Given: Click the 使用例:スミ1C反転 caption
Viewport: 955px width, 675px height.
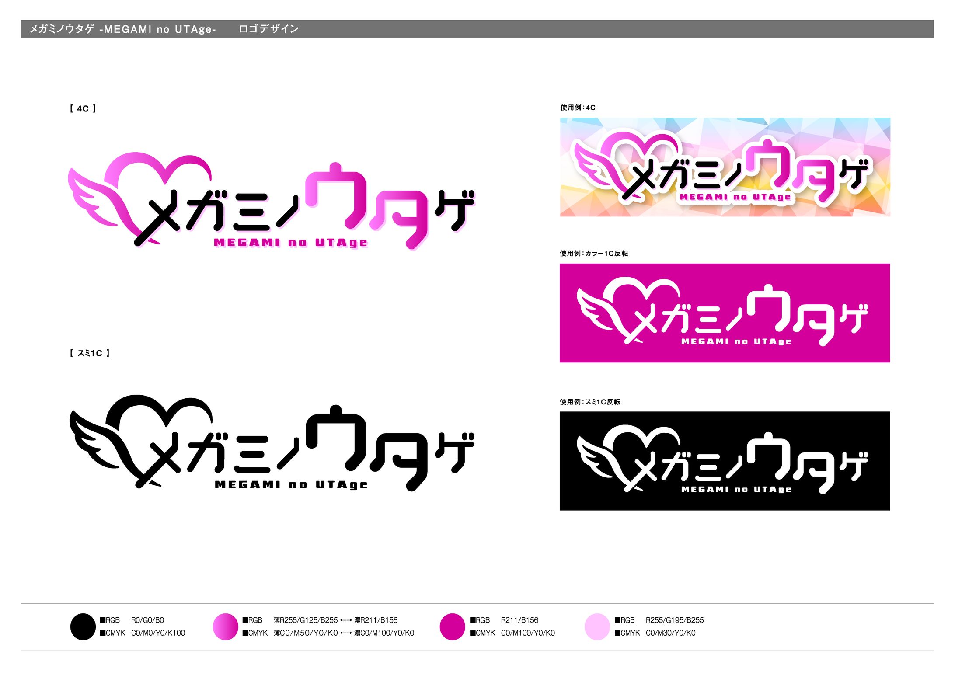Looking at the screenshot, I should 590,401.
